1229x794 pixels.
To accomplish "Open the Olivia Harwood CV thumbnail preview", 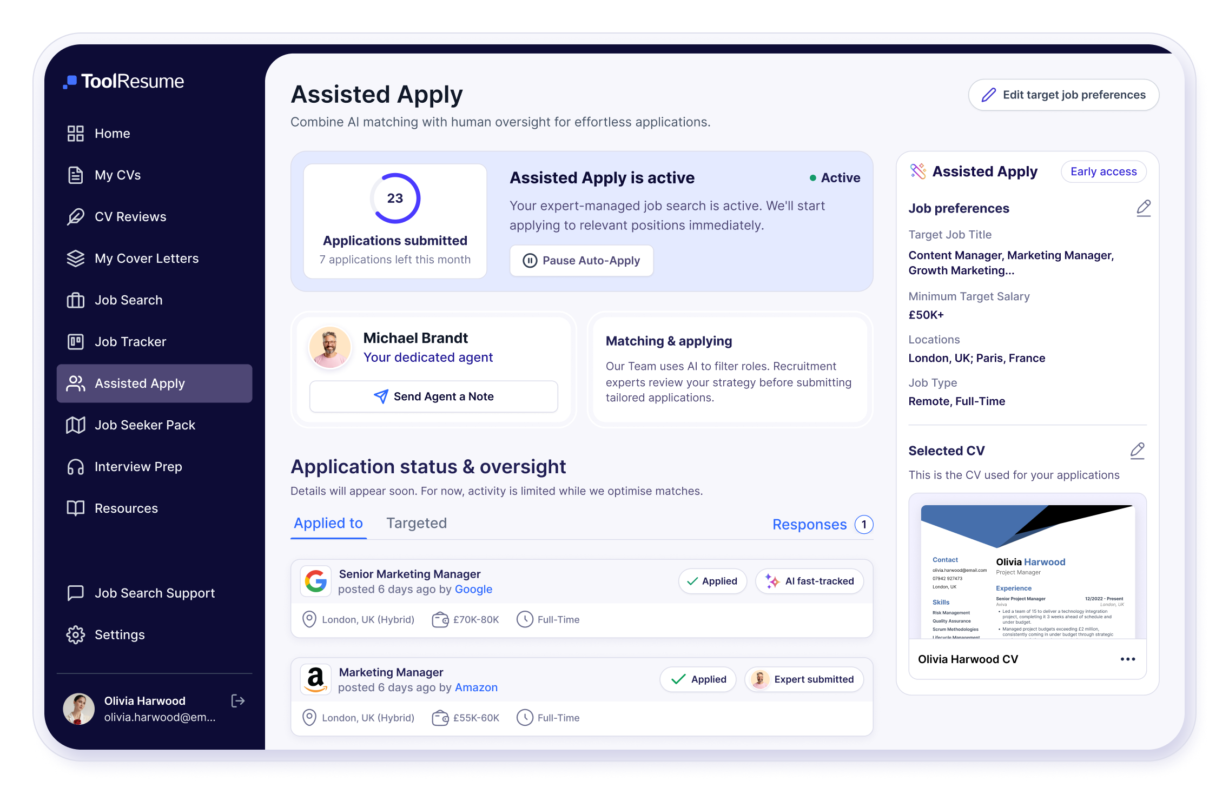I will pos(1027,571).
